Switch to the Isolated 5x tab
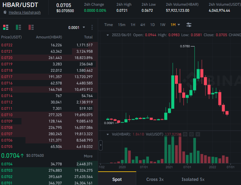Image resolution: width=241 pixels, height=185 pixels. pyautogui.click(x=193, y=179)
